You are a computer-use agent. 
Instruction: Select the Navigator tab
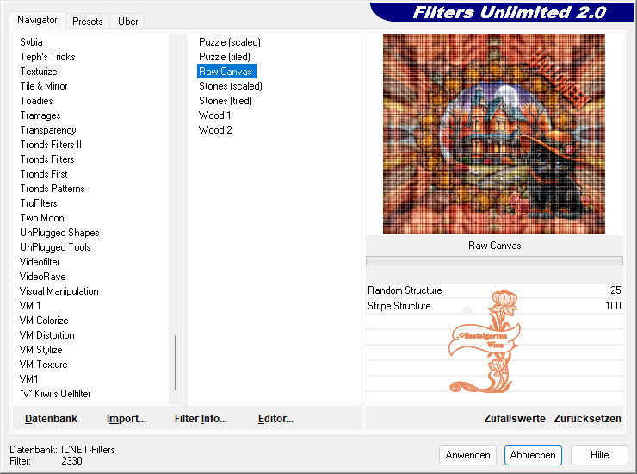(x=37, y=20)
